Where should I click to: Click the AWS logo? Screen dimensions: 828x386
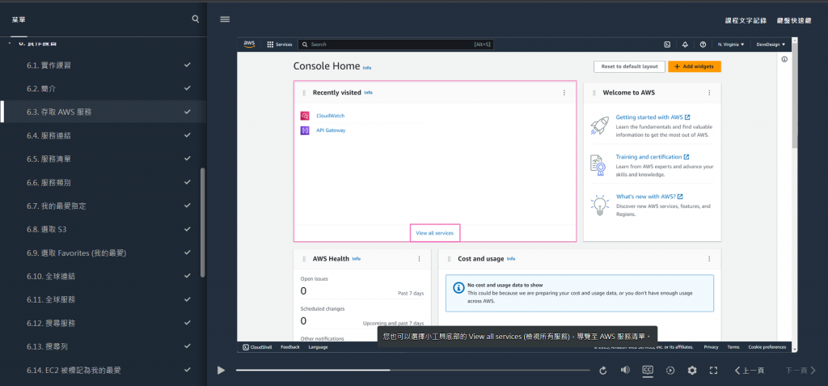click(x=249, y=45)
